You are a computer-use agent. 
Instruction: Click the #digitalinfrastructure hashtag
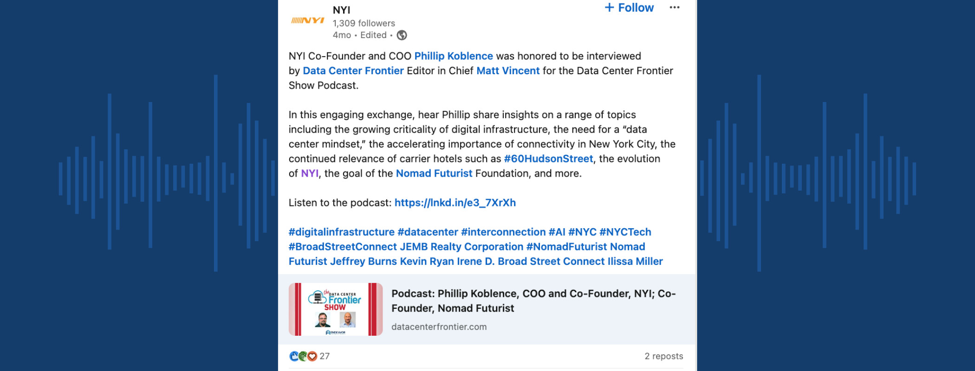pos(341,232)
